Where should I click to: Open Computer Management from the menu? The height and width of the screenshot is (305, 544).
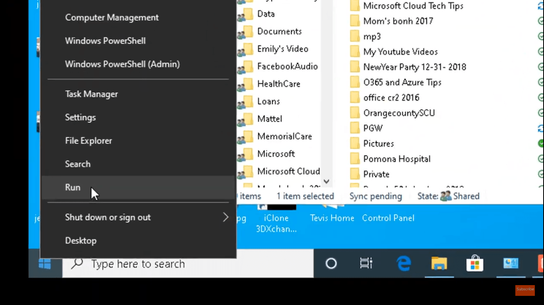(112, 17)
